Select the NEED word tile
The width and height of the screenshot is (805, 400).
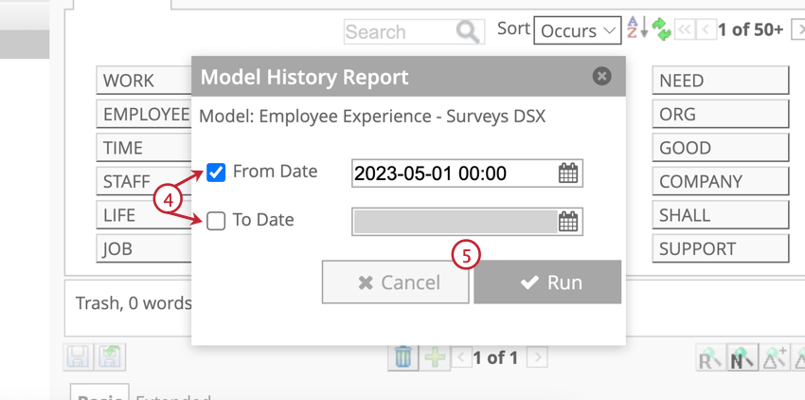click(x=720, y=81)
